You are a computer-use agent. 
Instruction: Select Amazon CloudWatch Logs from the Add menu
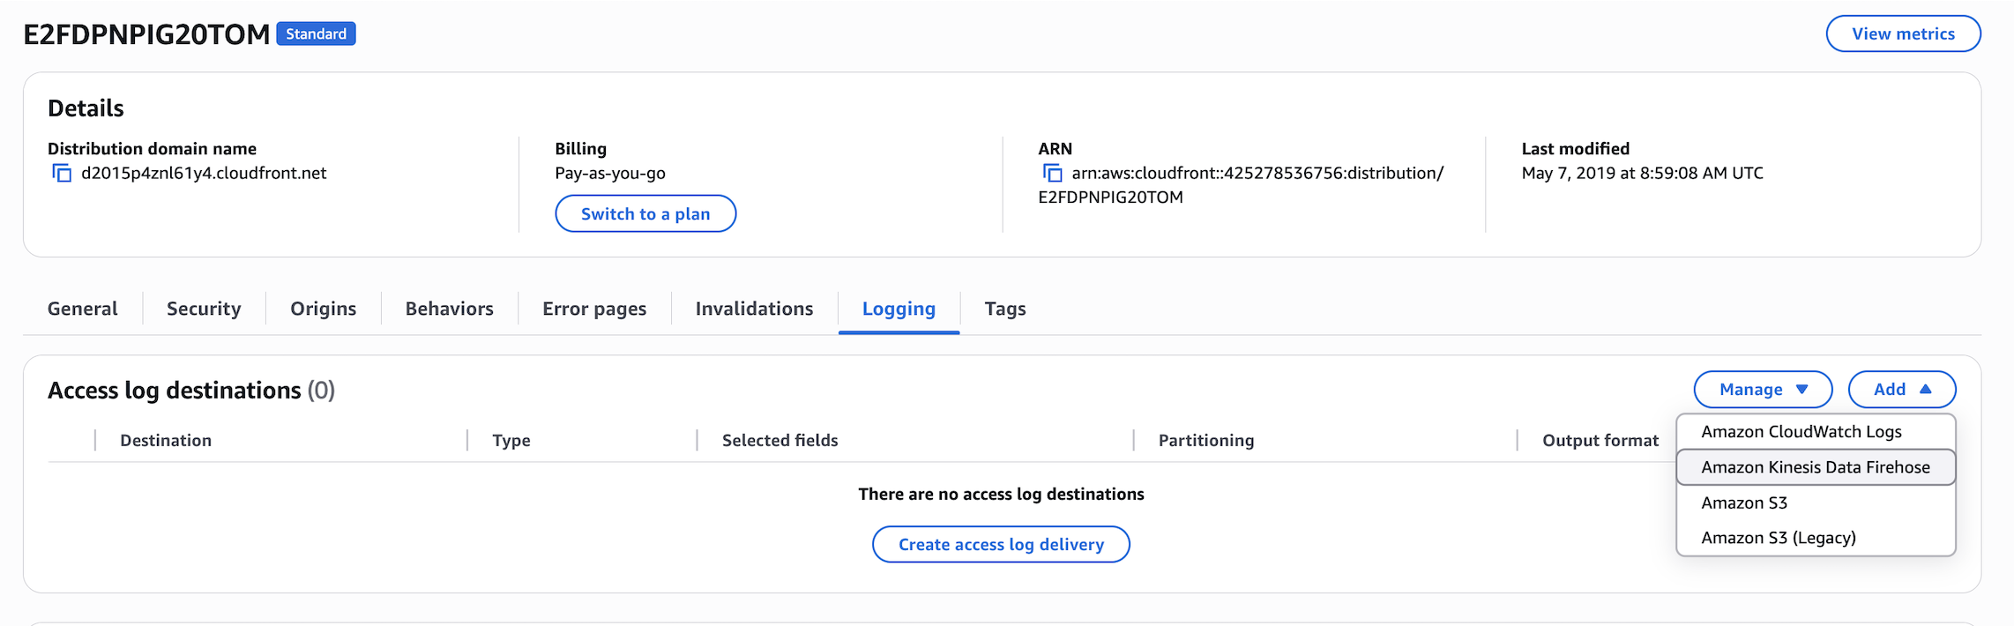(1801, 431)
